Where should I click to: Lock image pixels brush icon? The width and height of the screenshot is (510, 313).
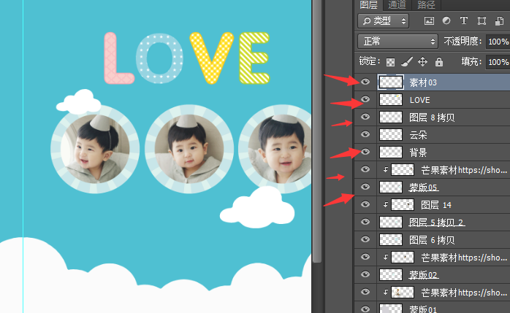(x=406, y=62)
